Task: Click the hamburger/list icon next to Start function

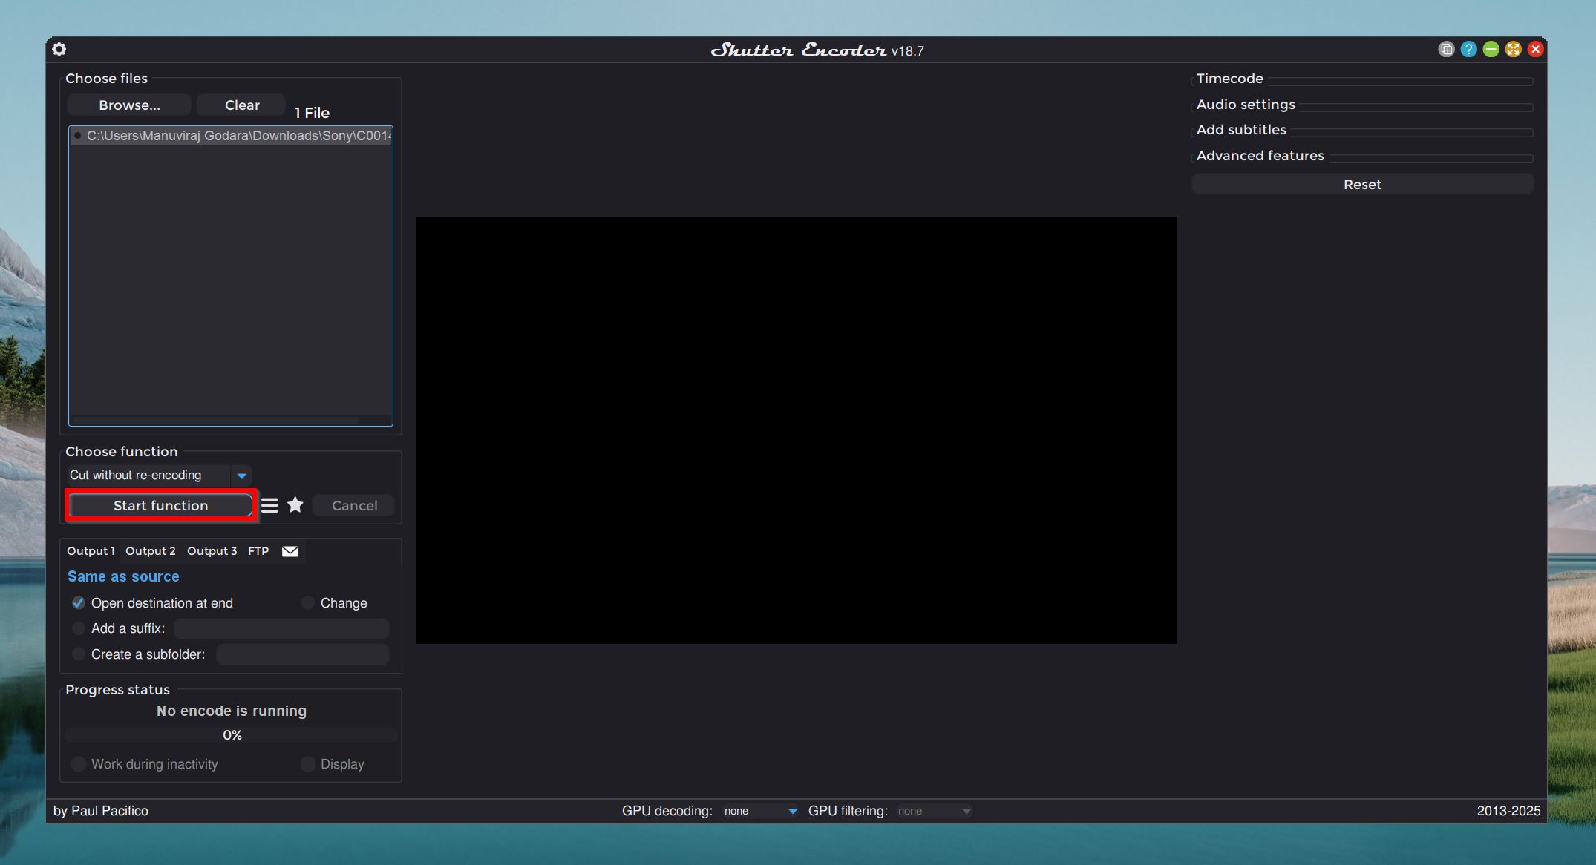Action: tap(269, 505)
